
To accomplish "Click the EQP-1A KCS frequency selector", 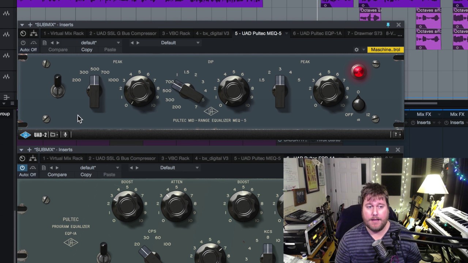I will (268, 253).
